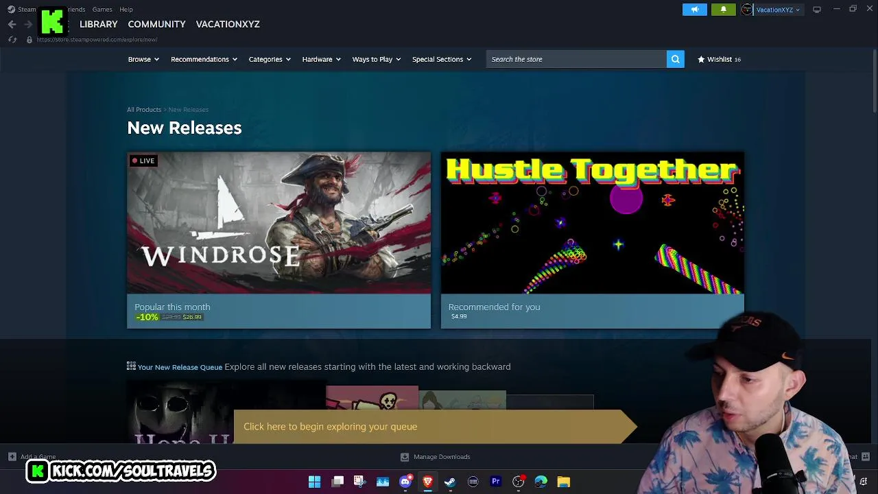Switch to Big Picture mode monitor icon
The image size is (878, 494).
816,10
